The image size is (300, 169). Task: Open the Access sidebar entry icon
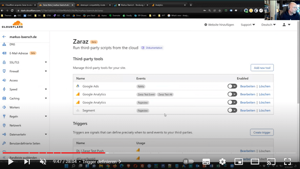4,80
